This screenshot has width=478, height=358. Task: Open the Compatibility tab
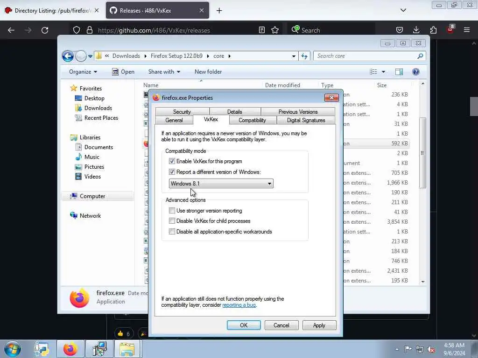point(253,120)
